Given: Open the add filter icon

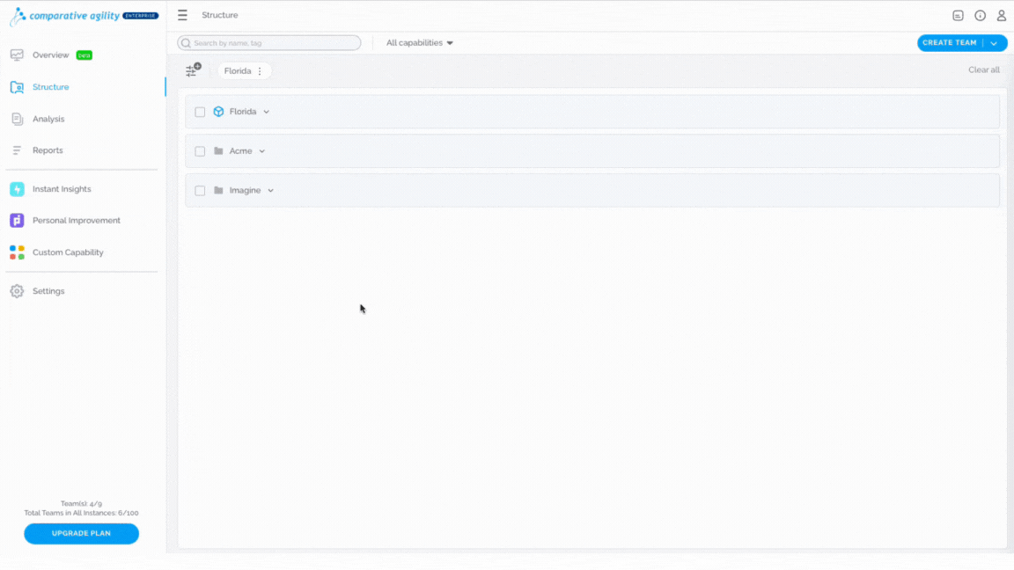Looking at the screenshot, I should [x=193, y=69].
